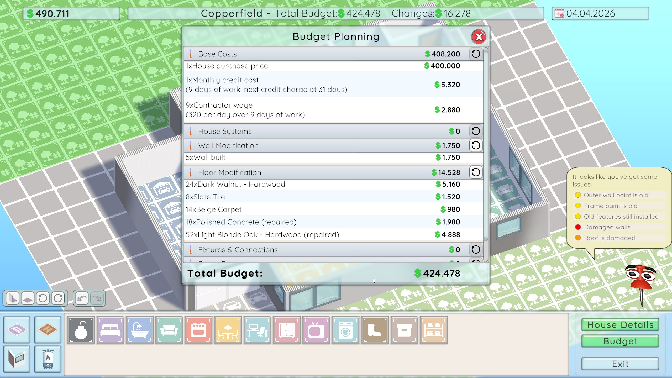Reset Base Costs changes
Image resolution: width=672 pixels, height=378 pixels.
pyautogui.click(x=476, y=54)
